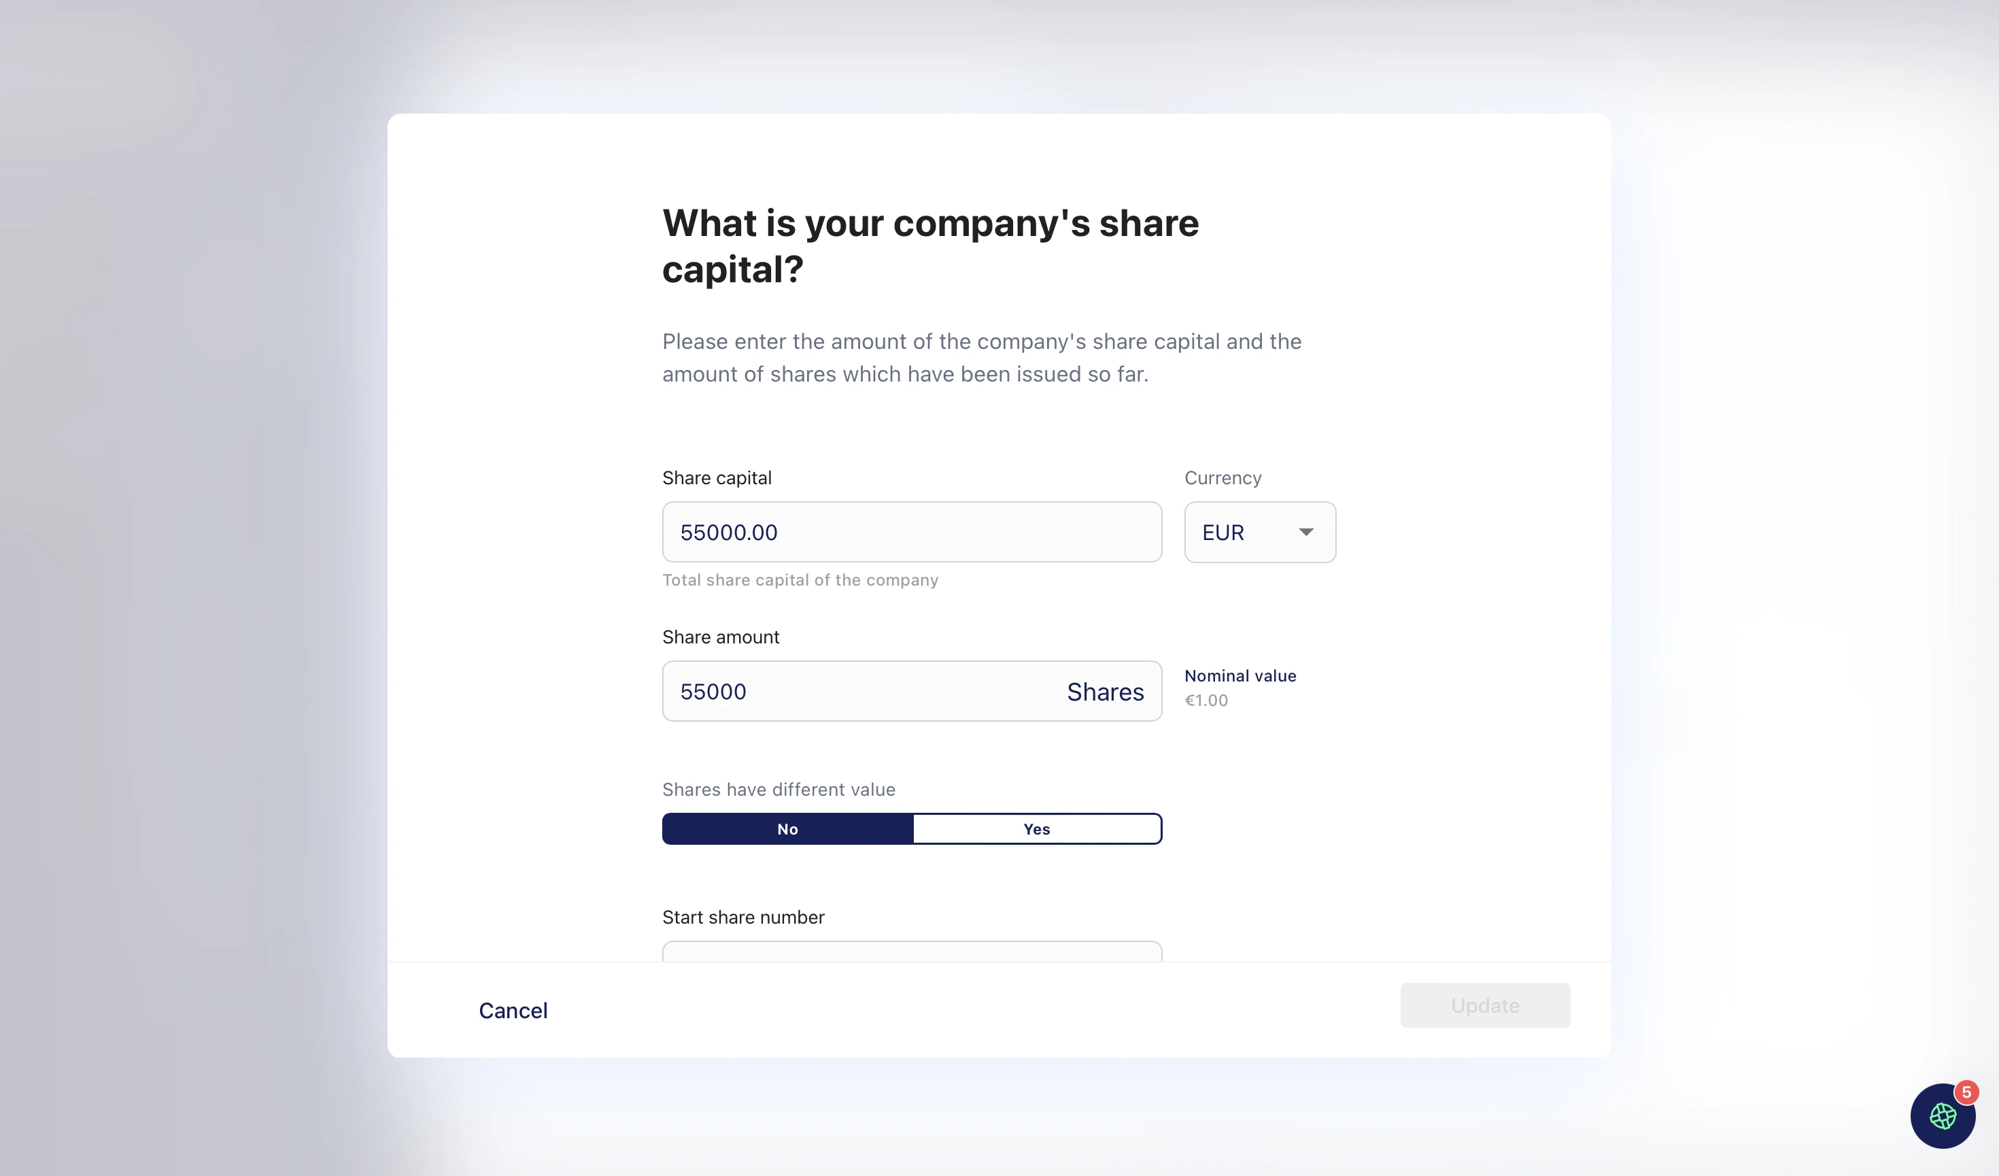
Task: Click the Start share number label
Action: (x=743, y=918)
